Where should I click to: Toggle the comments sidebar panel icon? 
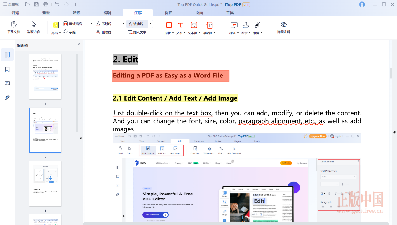click(x=7, y=83)
